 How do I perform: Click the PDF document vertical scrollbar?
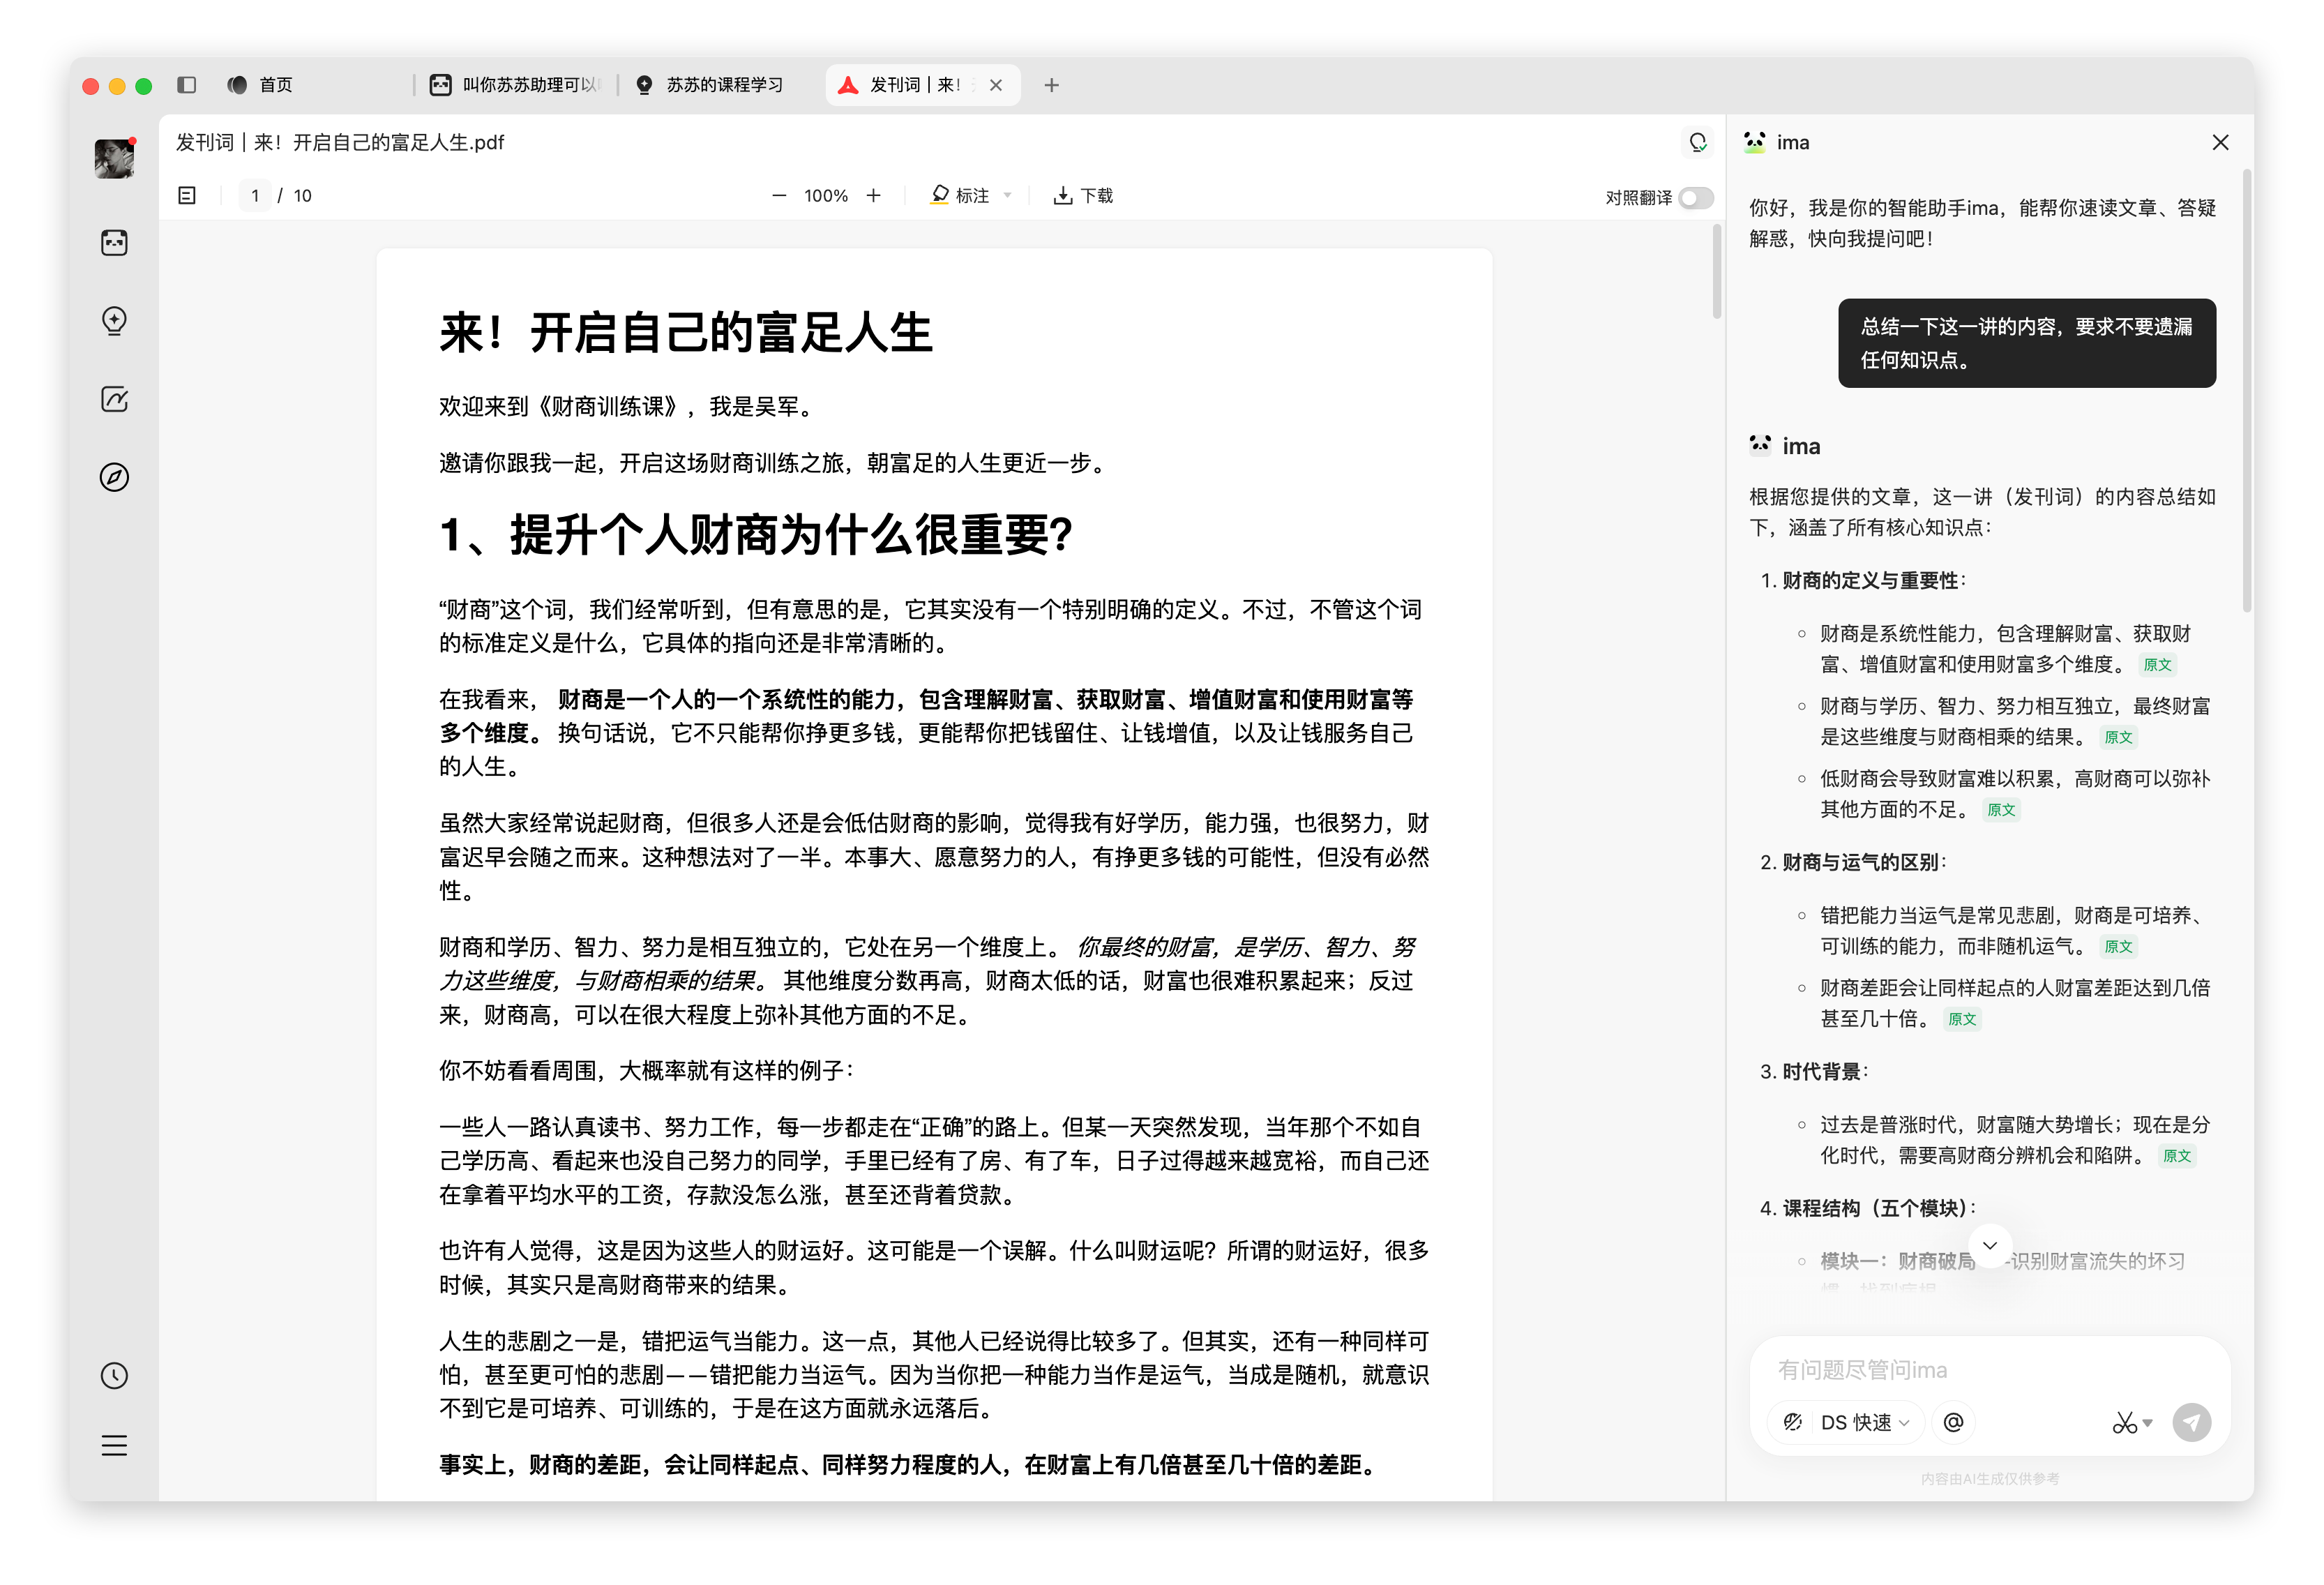1717,272
